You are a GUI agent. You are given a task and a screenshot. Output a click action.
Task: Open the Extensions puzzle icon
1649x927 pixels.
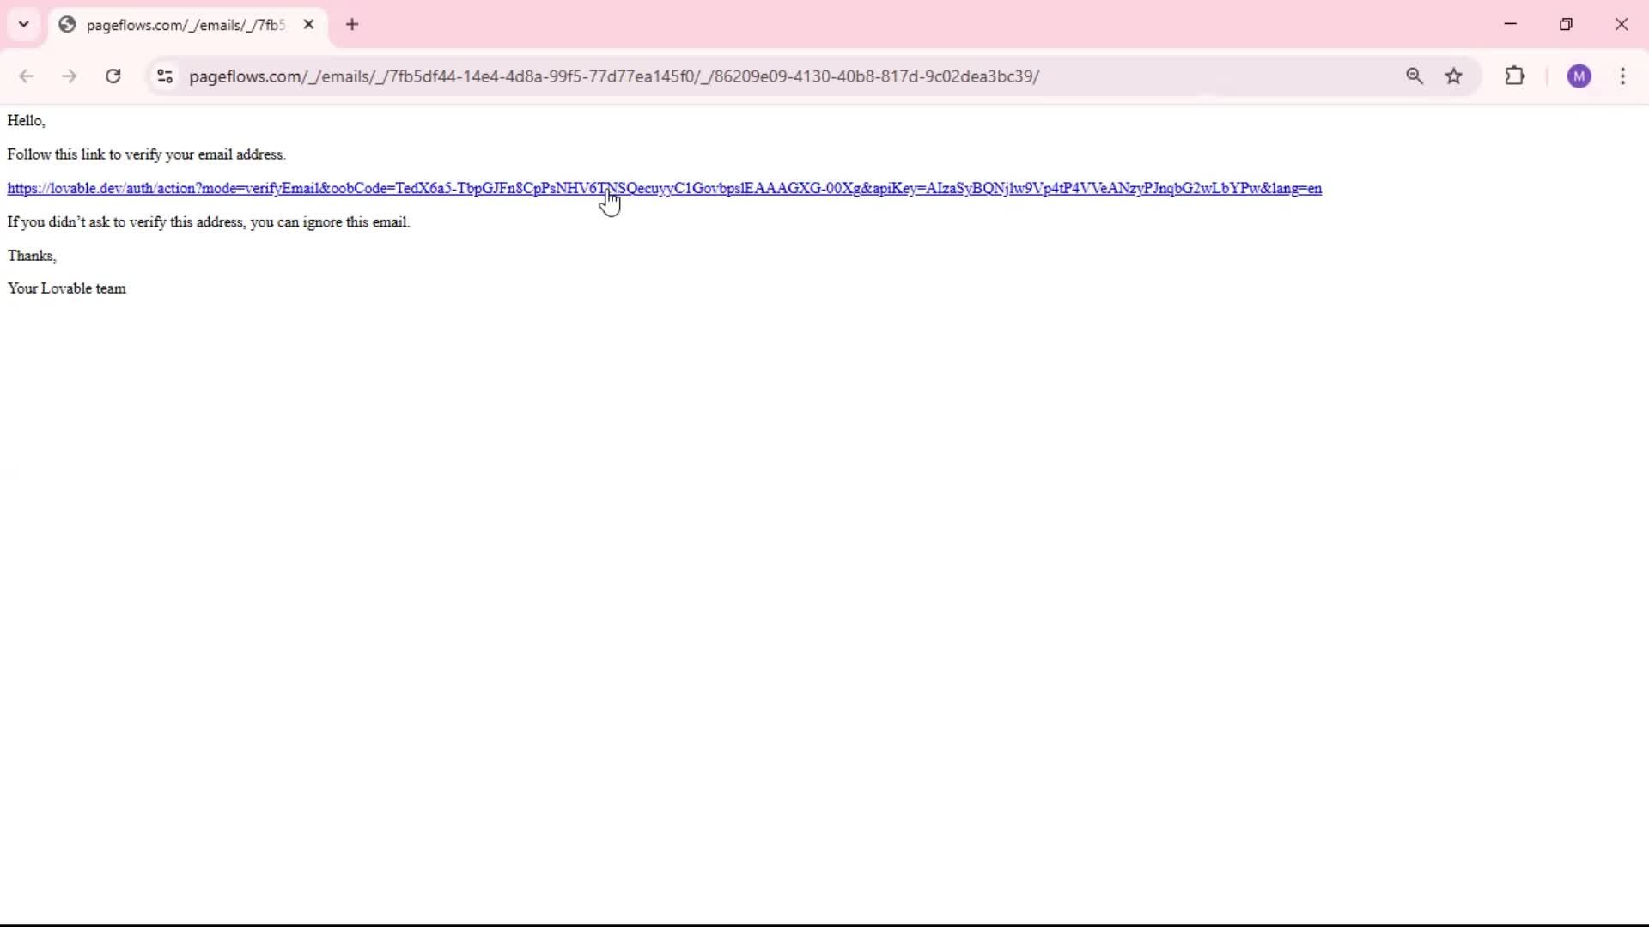tap(1515, 76)
